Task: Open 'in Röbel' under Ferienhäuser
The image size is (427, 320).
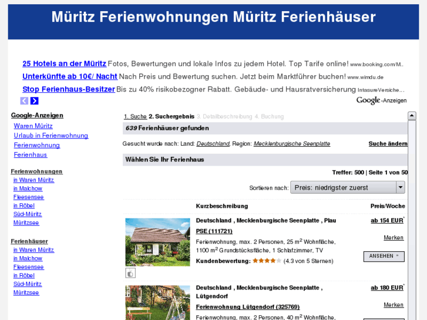Action: [24, 275]
